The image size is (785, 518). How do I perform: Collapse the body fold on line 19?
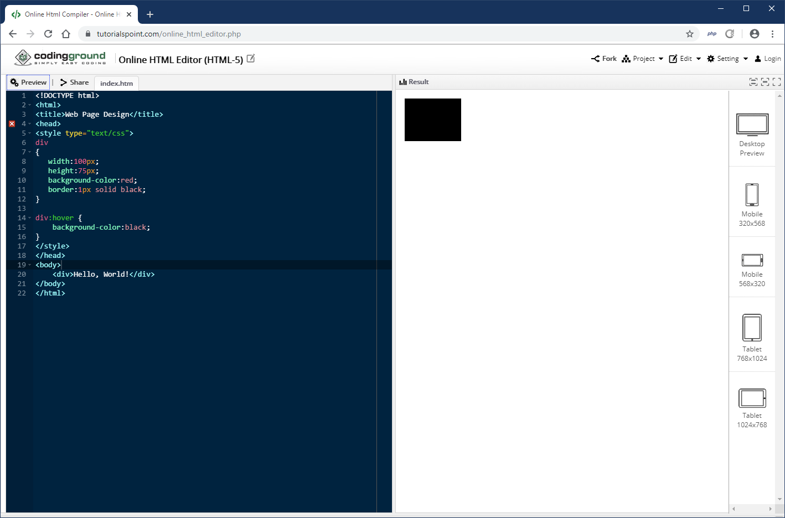point(29,265)
